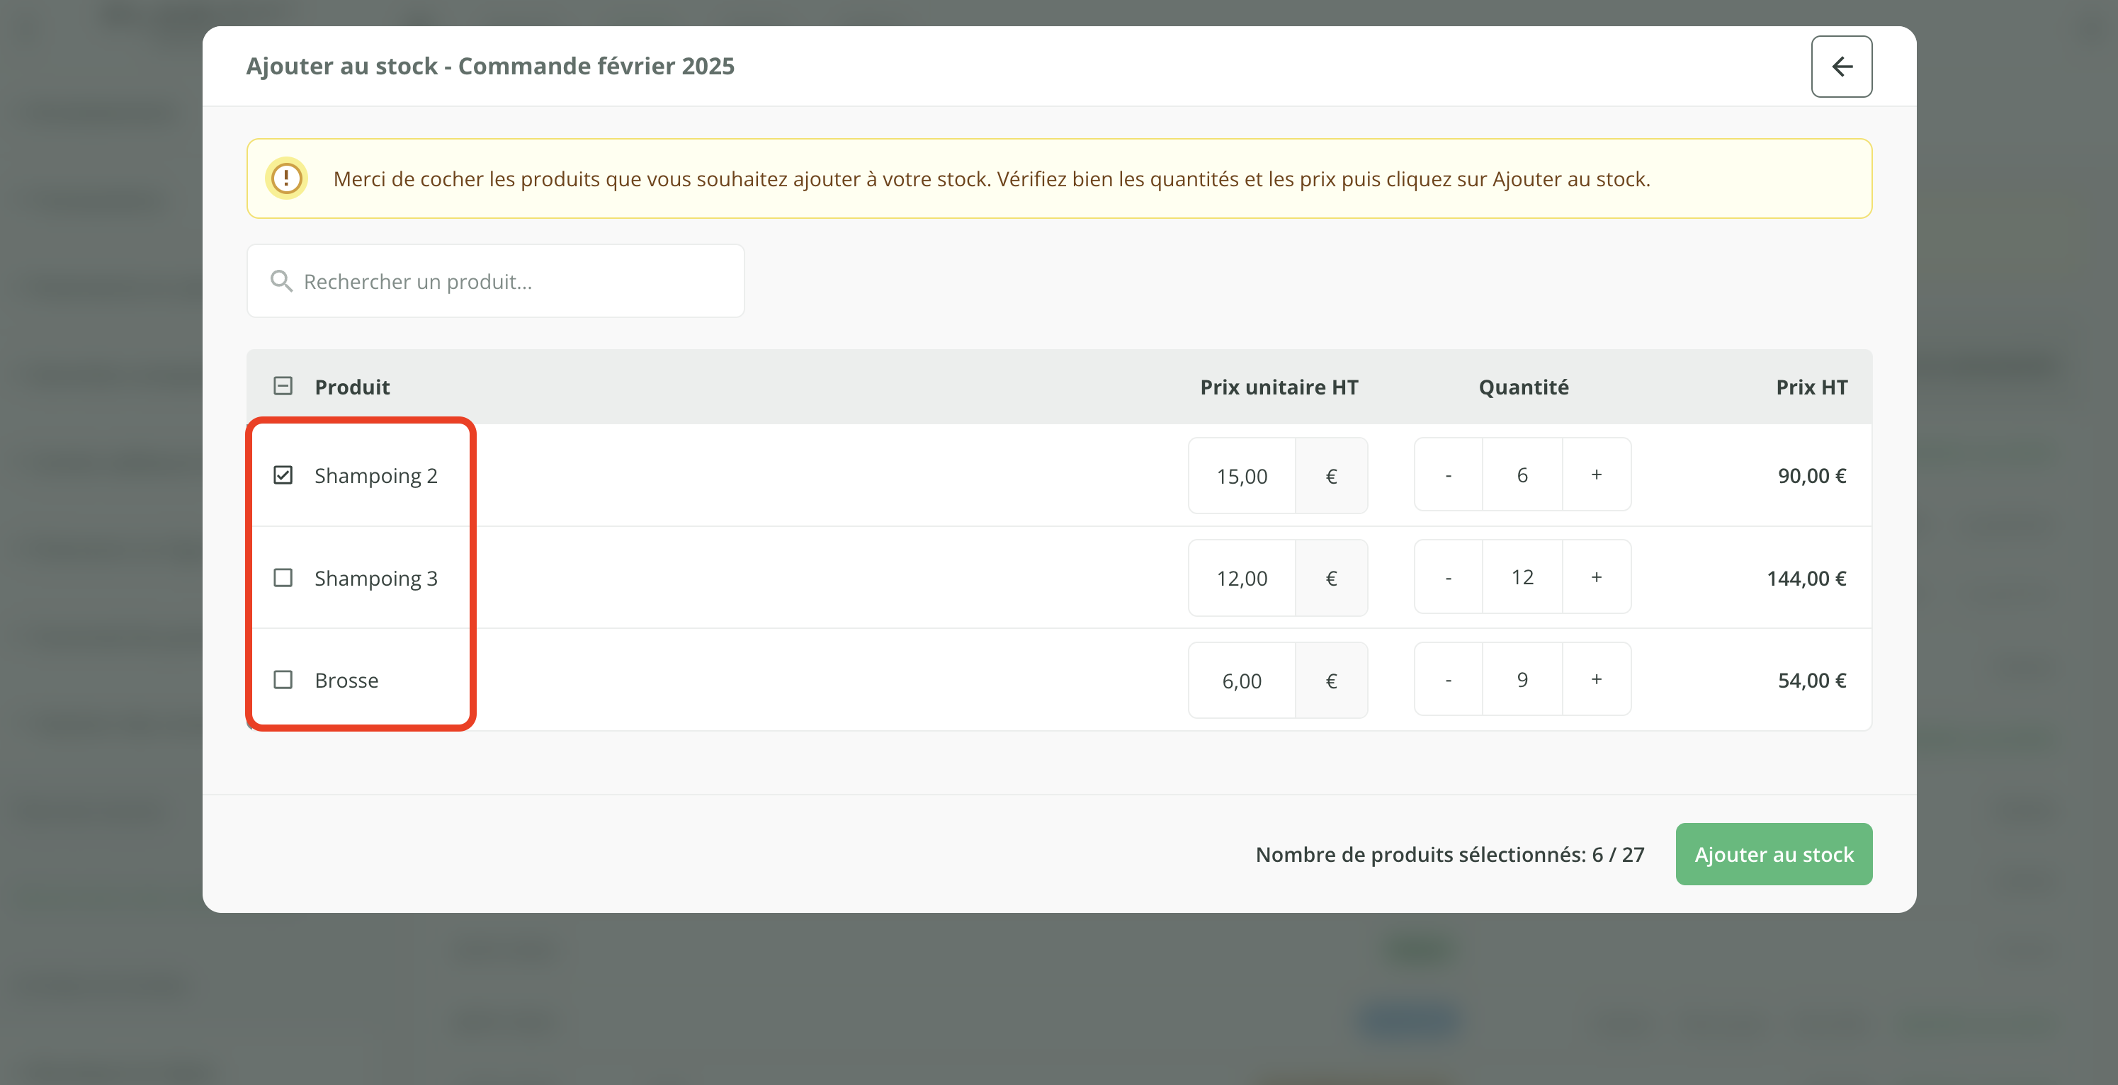Image resolution: width=2118 pixels, height=1085 pixels.
Task: Click the Brosse quantity field showing 9
Action: pyautogui.click(x=1522, y=680)
